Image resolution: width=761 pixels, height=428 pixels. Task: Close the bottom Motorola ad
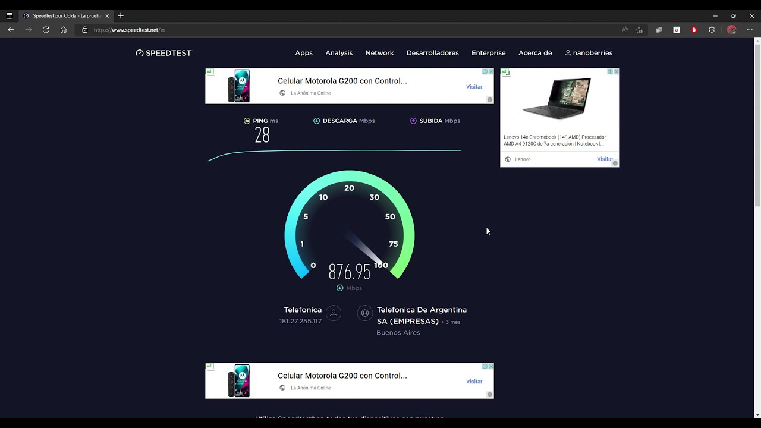tap(491, 366)
